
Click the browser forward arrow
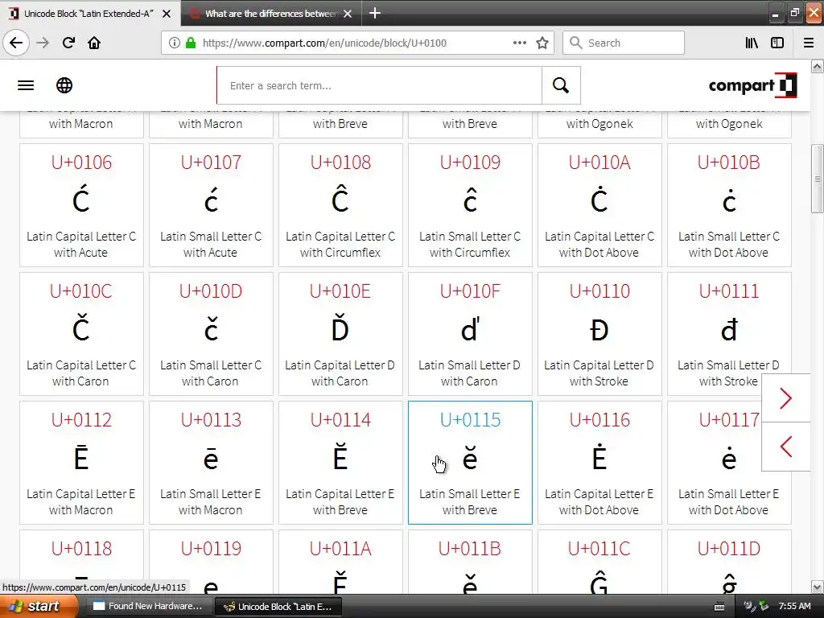pyautogui.click(x=43, y=43)
